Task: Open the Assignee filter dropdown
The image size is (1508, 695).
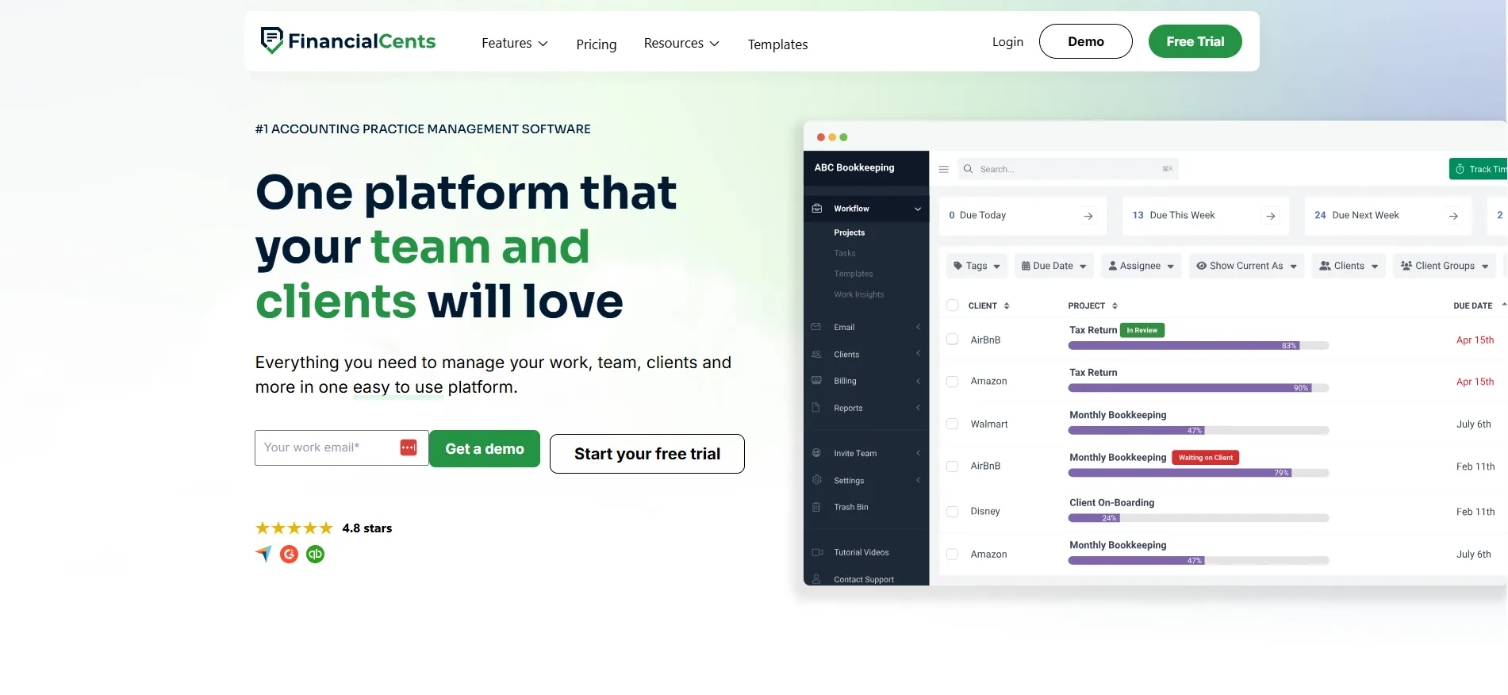Action: pos(1141,266)
